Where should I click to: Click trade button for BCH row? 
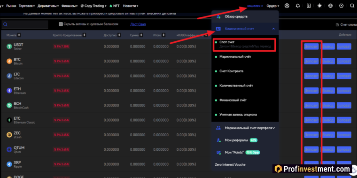(344, 105)
